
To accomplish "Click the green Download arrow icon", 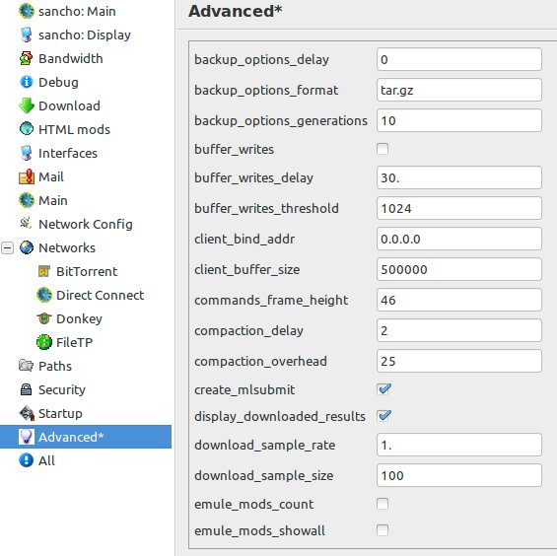I will coord(27,105).
